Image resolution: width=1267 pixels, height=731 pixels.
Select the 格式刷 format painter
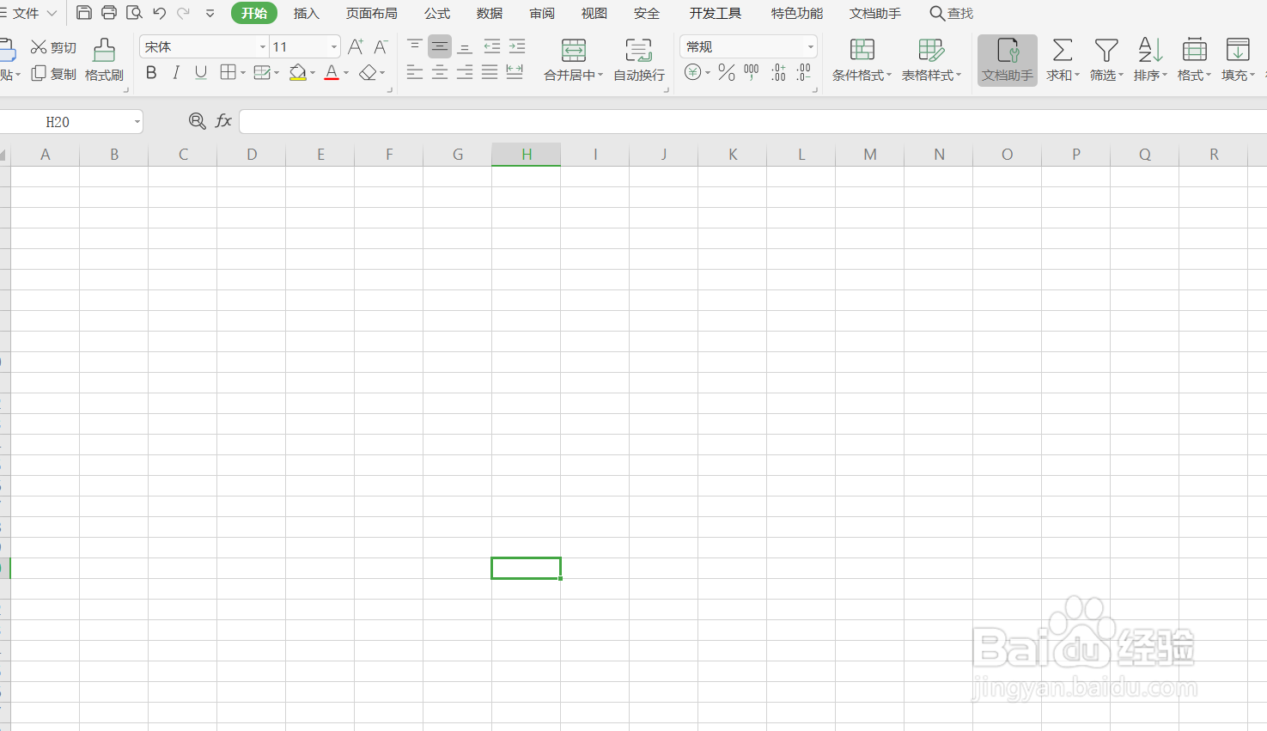tap(104, 60)
